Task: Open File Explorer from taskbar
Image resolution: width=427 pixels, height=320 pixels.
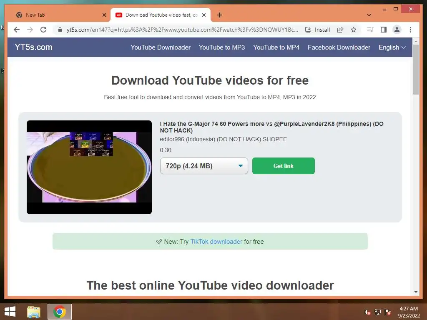Action: pyautogui.click(x=34, y=312)
